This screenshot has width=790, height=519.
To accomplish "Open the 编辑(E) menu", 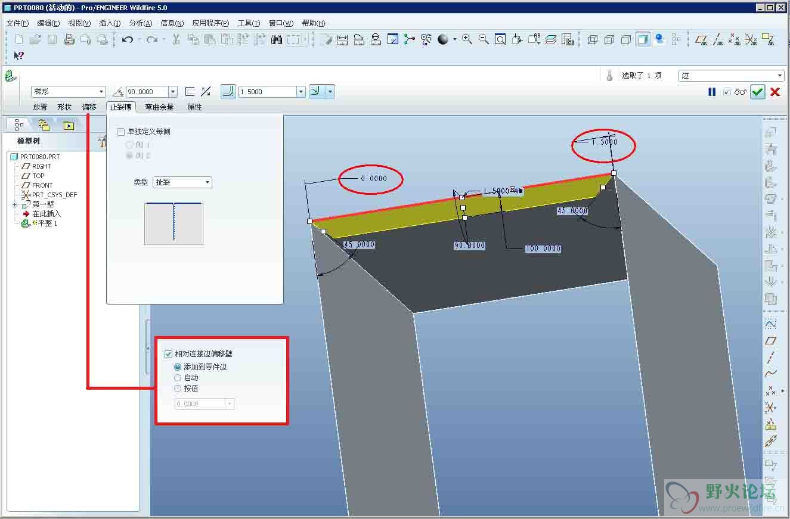I will coord(48,23).
